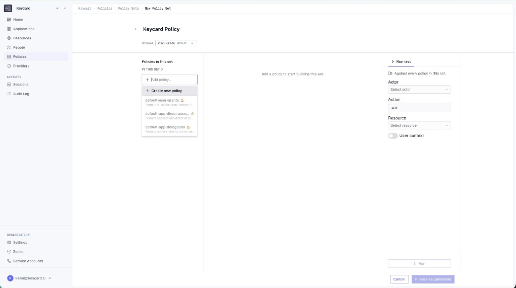Click the warning icon next to default-app-direct-acce..
This screenshot has width=516, height=288.
tap(192, 113)
